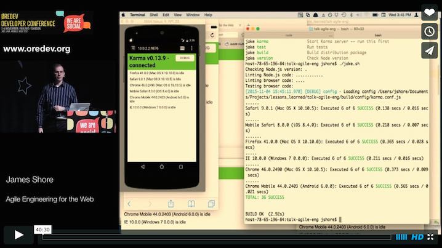The width and height of the screenshot is (442, 248).
Task: Open the View menu
Action: click(177, 15)
